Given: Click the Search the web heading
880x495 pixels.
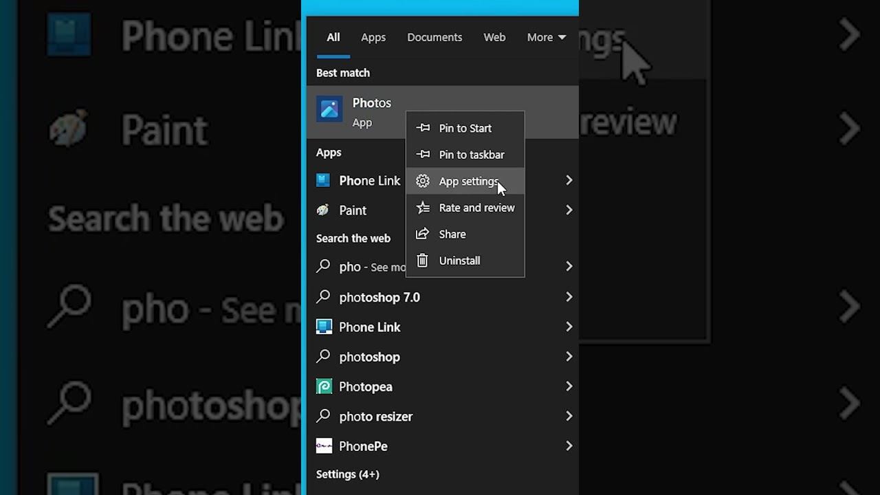Looking at the screenshot, I should click(353, 239).
